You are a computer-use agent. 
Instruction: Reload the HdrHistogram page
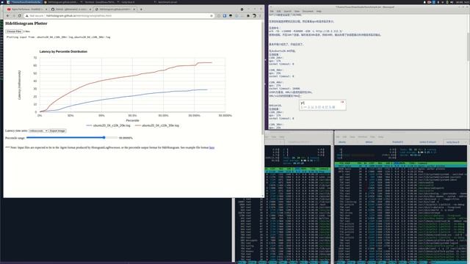(x=20, y=15)
